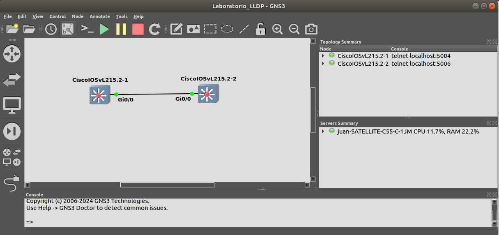The image size is (499, 235).
Task: Open the File menu
Action: click(x=8, y=16)
